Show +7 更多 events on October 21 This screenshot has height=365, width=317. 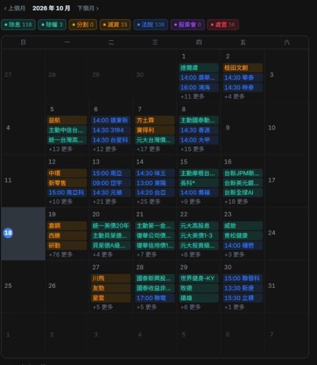(x=147, y=254)
